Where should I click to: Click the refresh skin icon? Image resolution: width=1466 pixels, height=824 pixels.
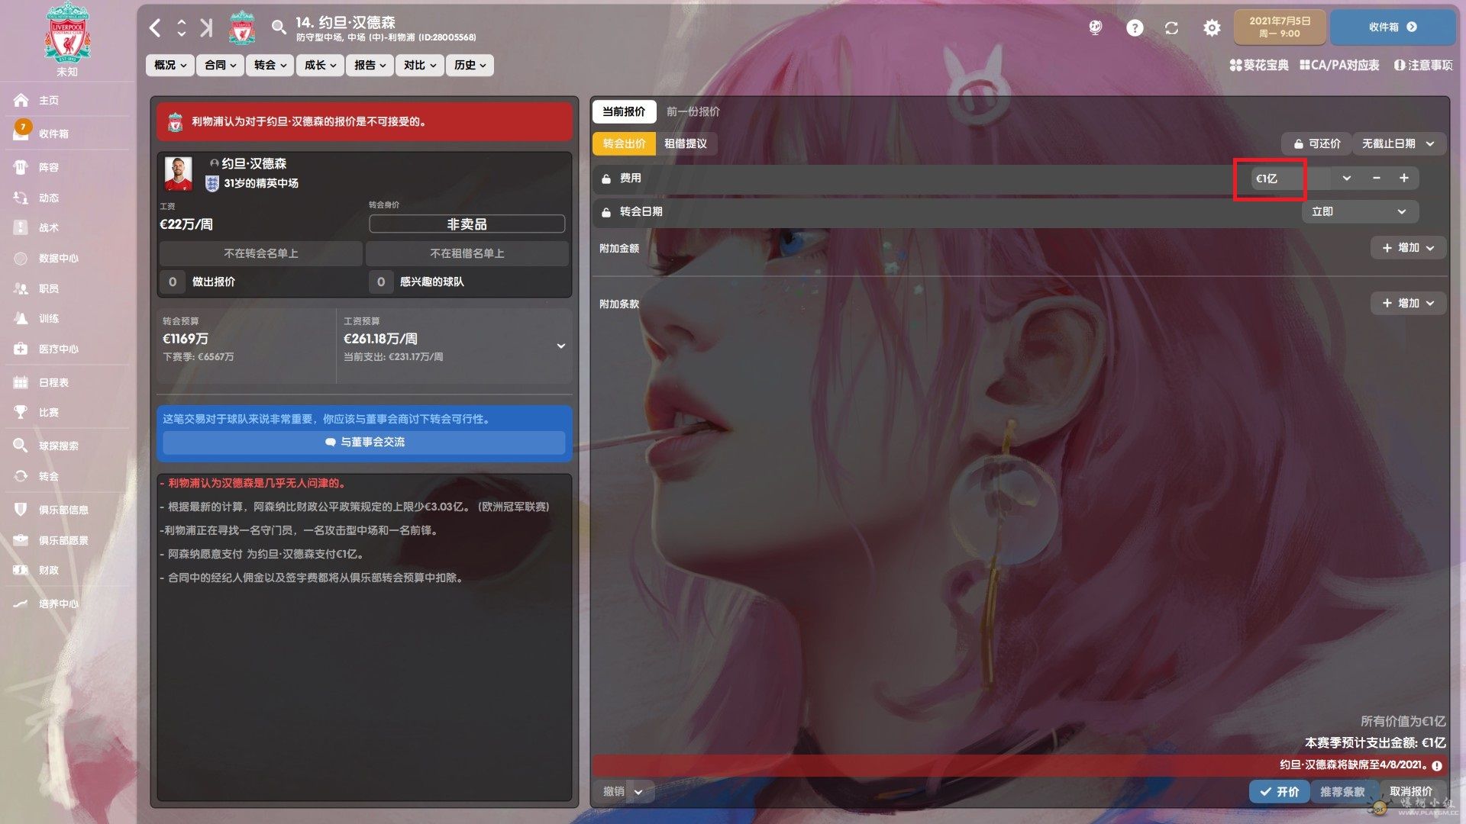pos(1171,28)
